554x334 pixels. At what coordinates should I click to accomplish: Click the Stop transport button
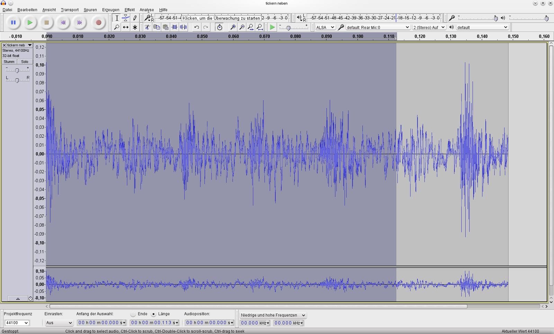[47, 22]
